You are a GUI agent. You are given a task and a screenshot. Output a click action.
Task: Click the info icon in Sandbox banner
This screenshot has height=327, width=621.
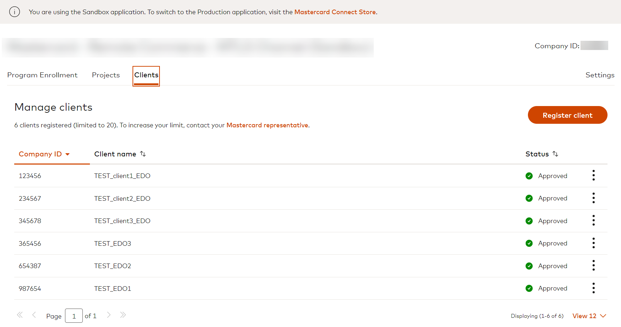(x=15, y=12)
